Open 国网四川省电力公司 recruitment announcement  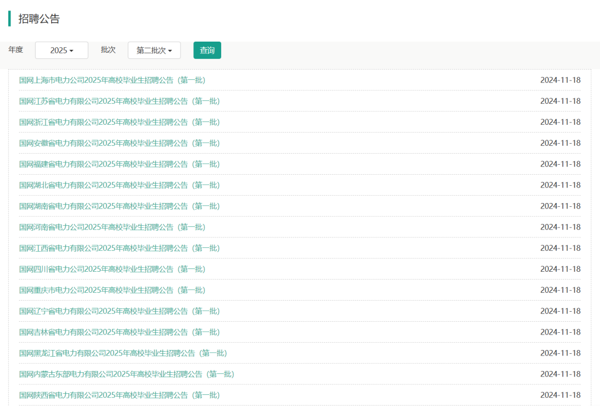pos(112,269)
